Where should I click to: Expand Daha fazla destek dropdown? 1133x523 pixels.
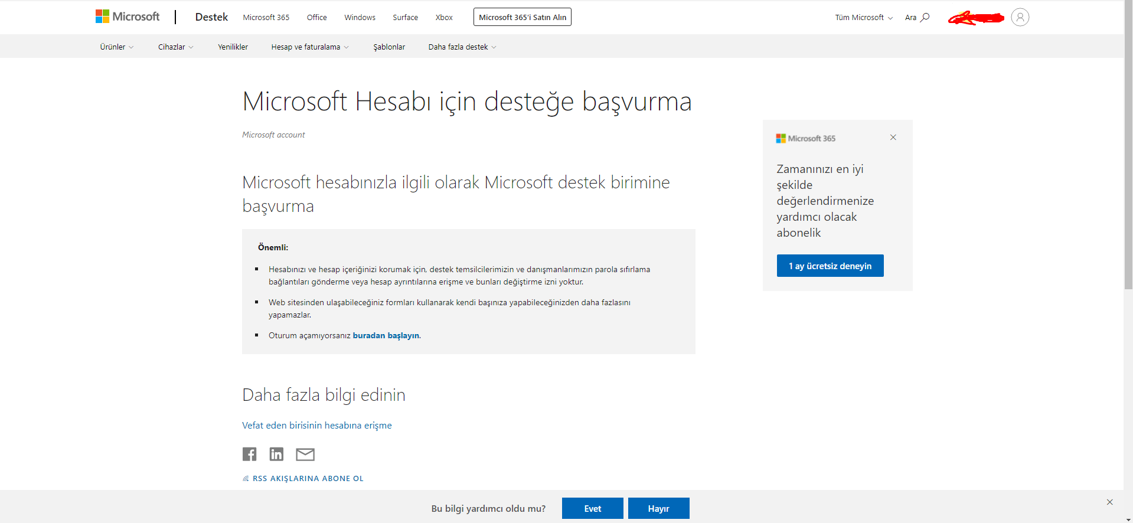(462, 47)
